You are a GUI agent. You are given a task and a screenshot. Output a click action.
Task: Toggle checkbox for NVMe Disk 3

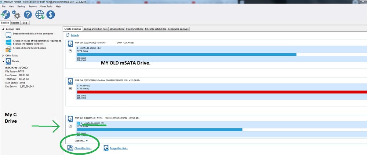70,126
